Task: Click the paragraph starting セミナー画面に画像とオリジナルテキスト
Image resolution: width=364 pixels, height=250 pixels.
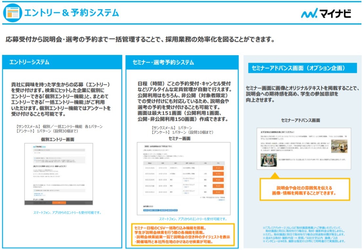Action: coord(302,94)
